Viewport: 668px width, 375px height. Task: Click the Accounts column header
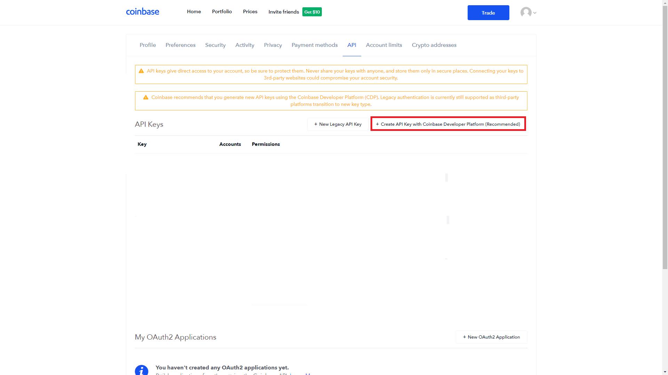[230, 144]
